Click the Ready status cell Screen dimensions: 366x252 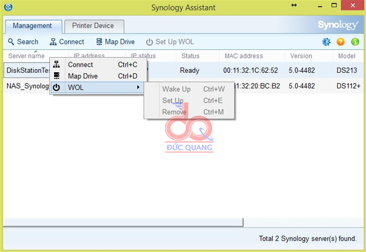coord(190,71)
